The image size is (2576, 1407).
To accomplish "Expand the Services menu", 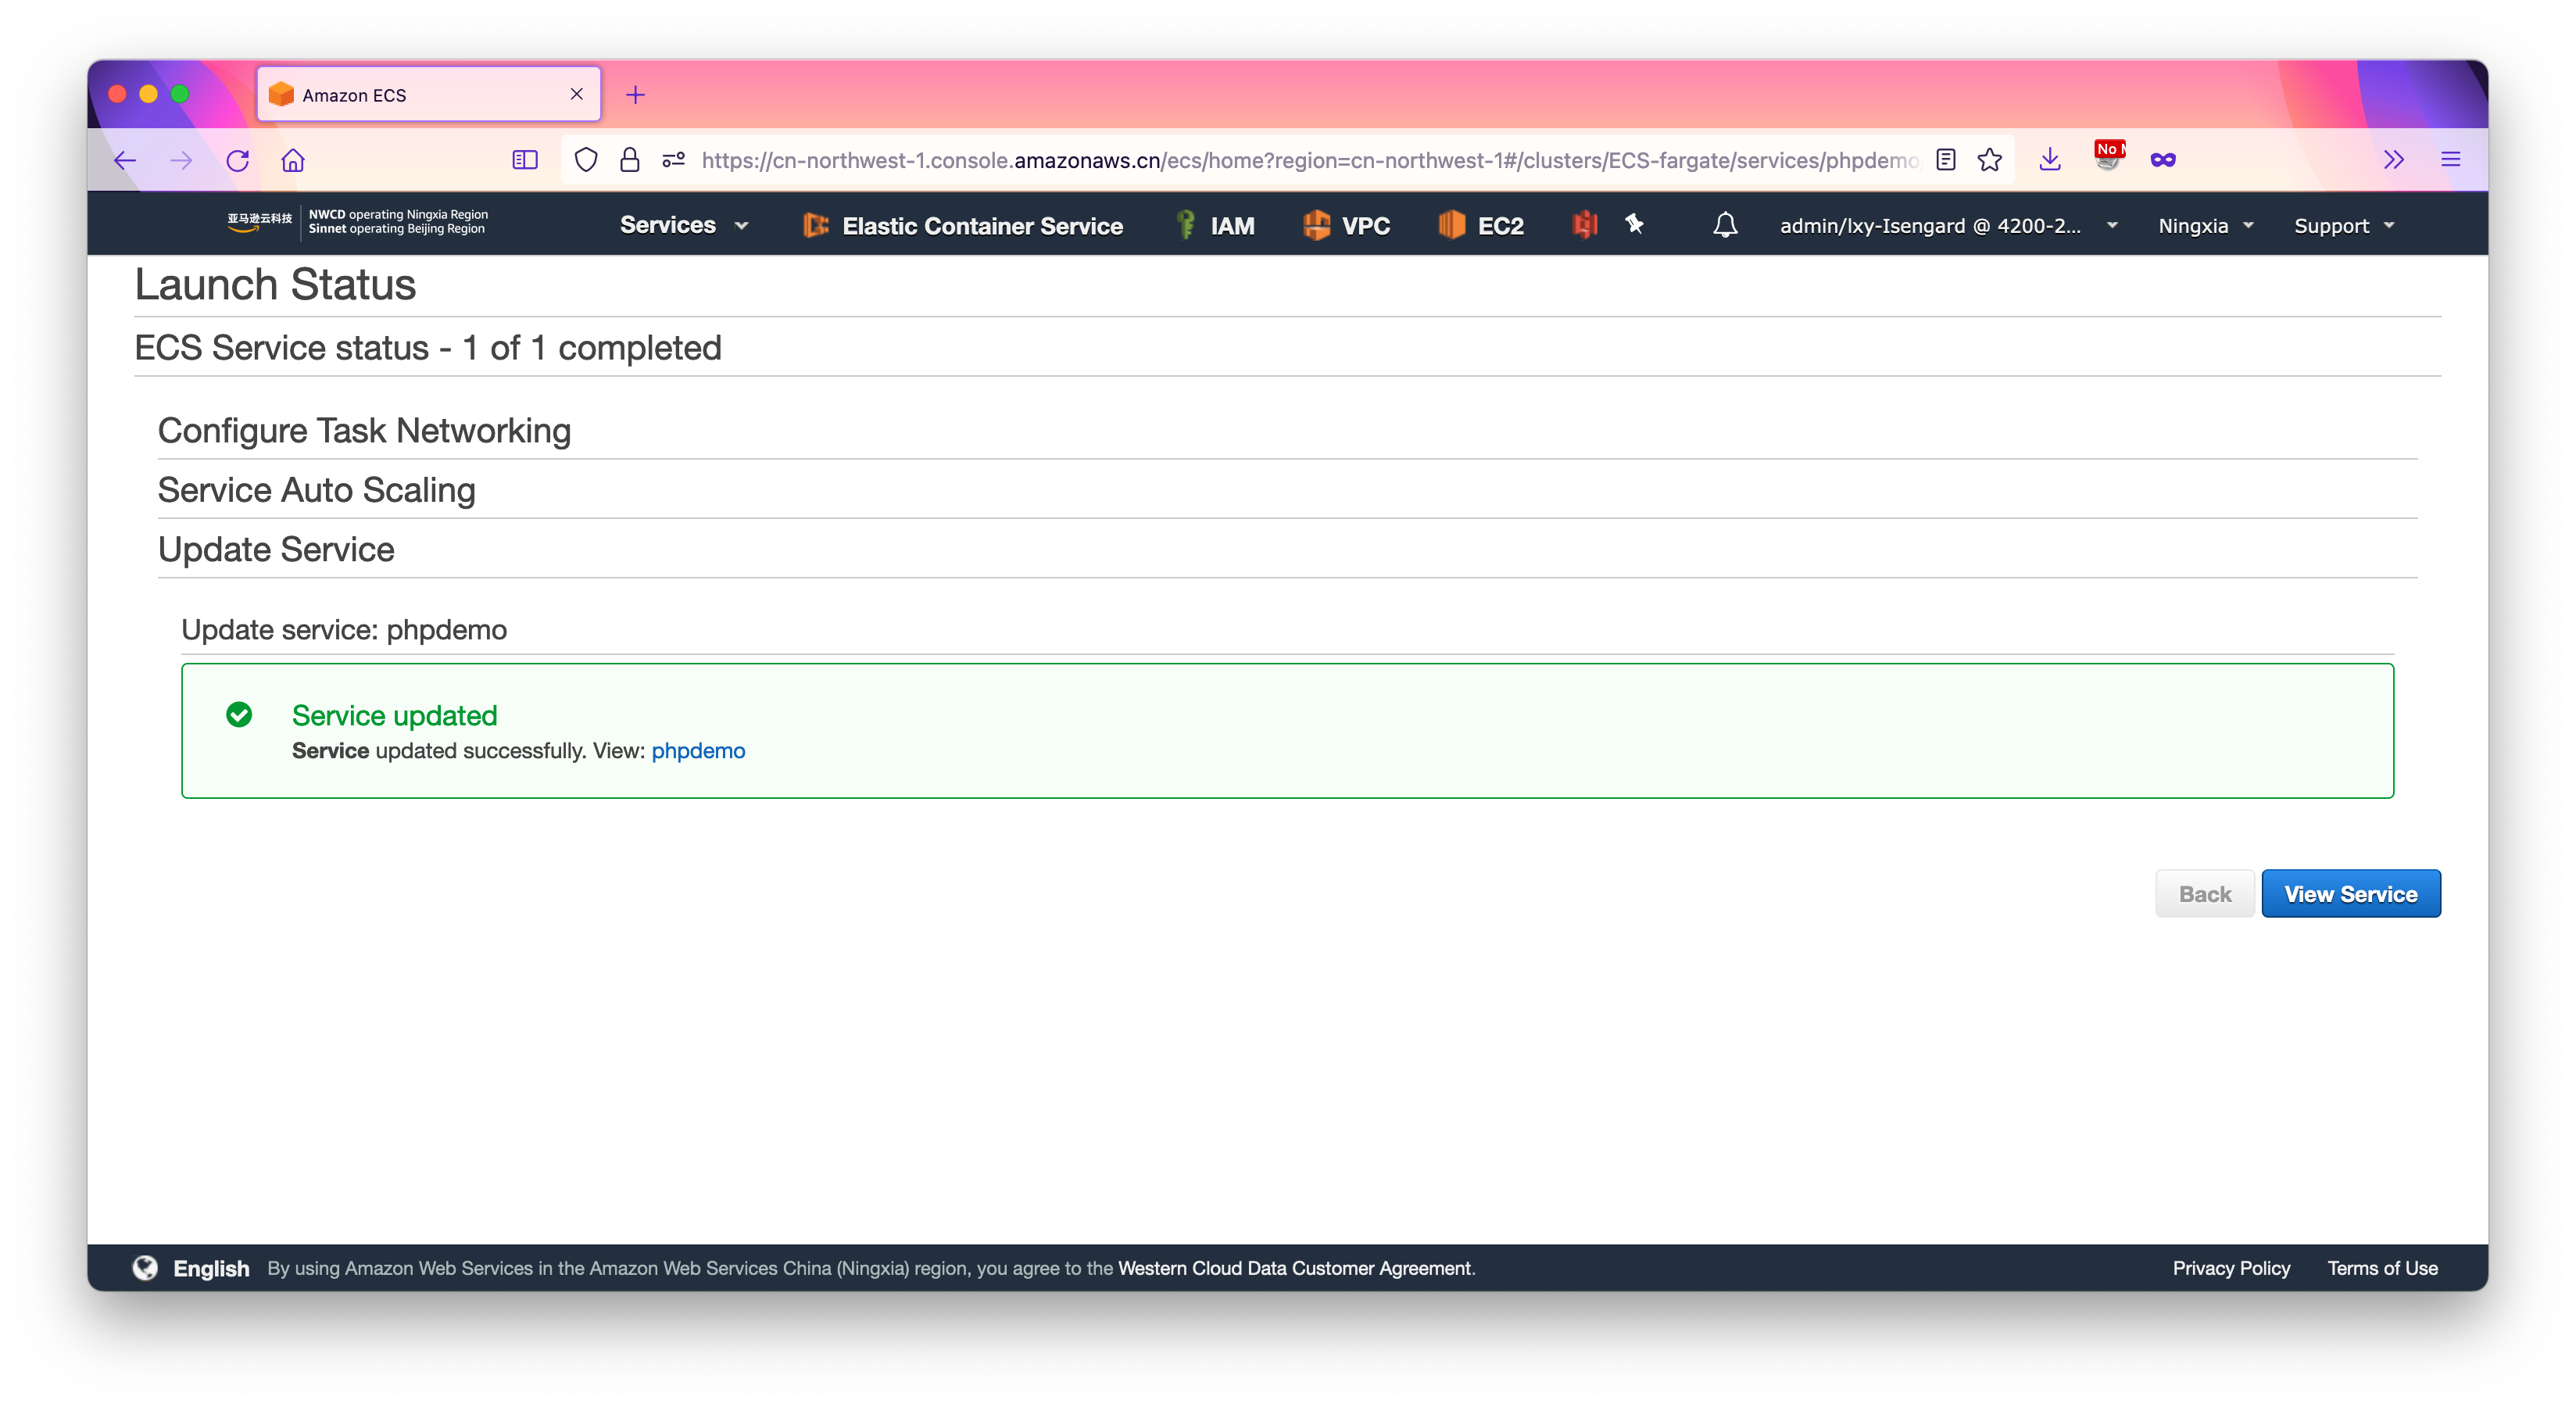I will pos(684,225).
